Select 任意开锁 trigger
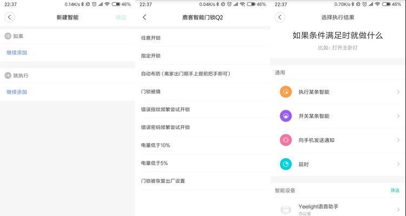The width and height of the screenshot is (406, 216). tap(203, 38)
